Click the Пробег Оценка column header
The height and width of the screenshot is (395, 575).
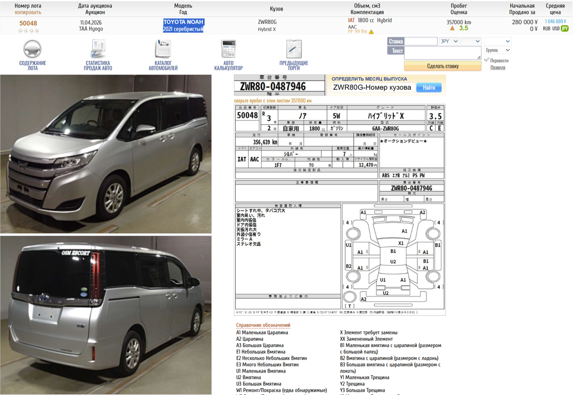pyautogui.click(x=459, y=9)
